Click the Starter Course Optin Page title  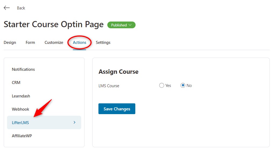[54, 24]
